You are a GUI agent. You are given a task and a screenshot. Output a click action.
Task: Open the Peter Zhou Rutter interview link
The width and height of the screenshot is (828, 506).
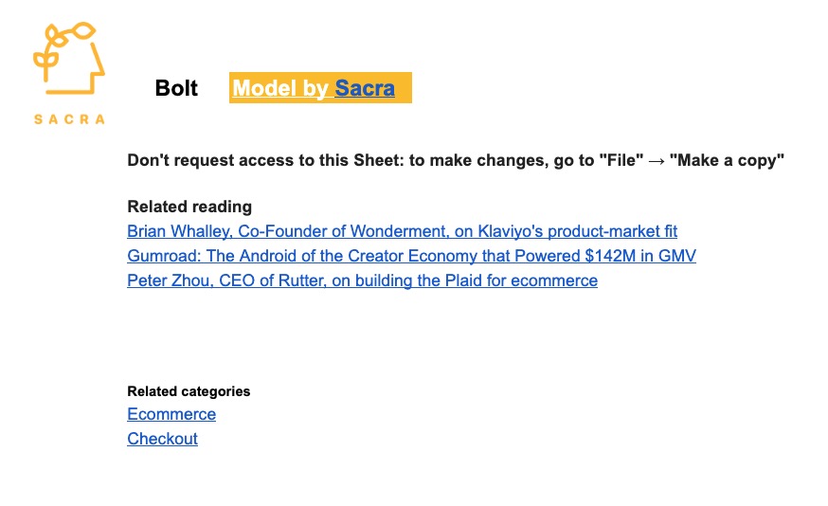(x=362, y=280)
